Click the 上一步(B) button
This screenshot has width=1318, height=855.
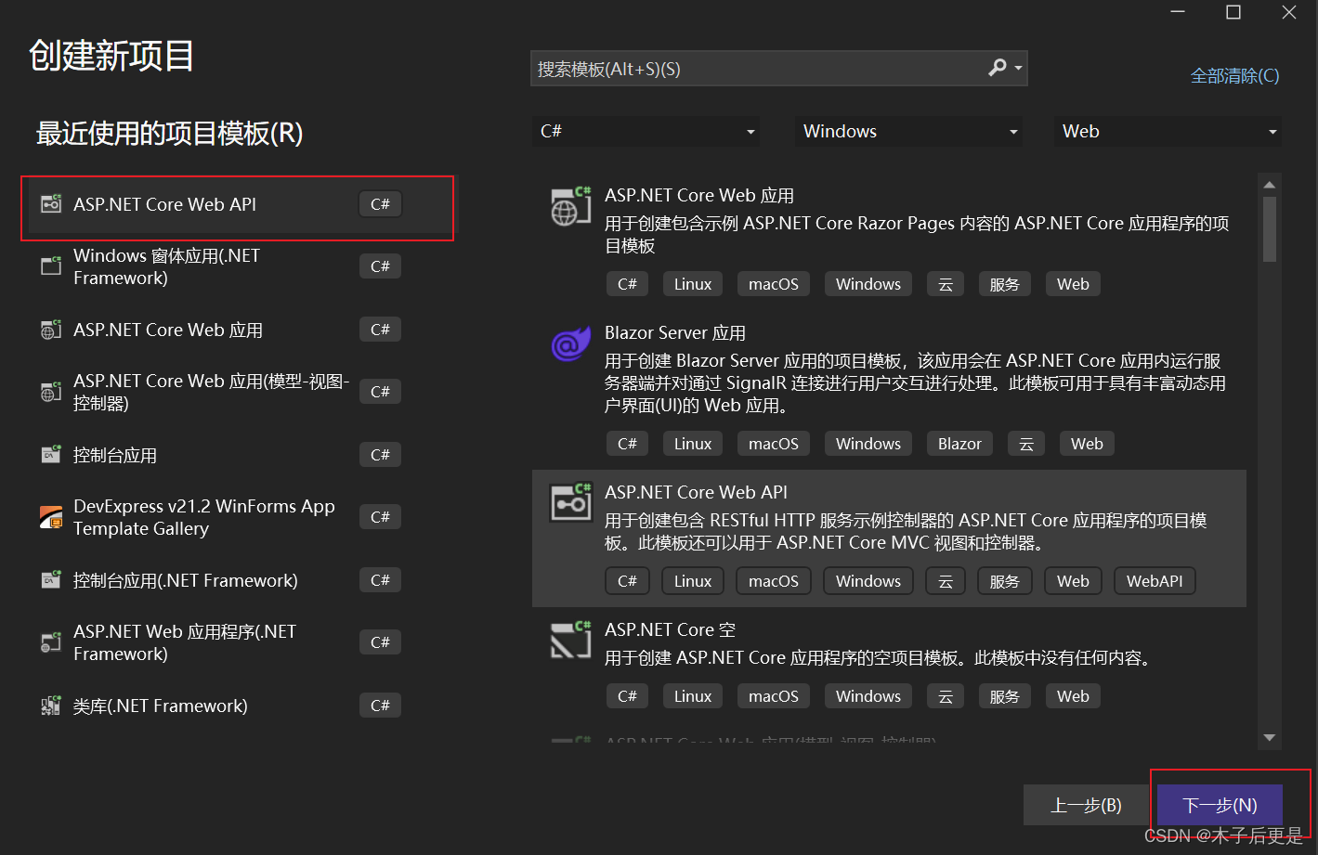[1086, 805]
